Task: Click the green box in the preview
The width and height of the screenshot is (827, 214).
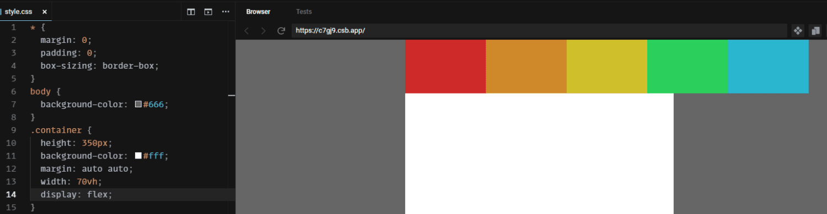Action: pos(688,66)
